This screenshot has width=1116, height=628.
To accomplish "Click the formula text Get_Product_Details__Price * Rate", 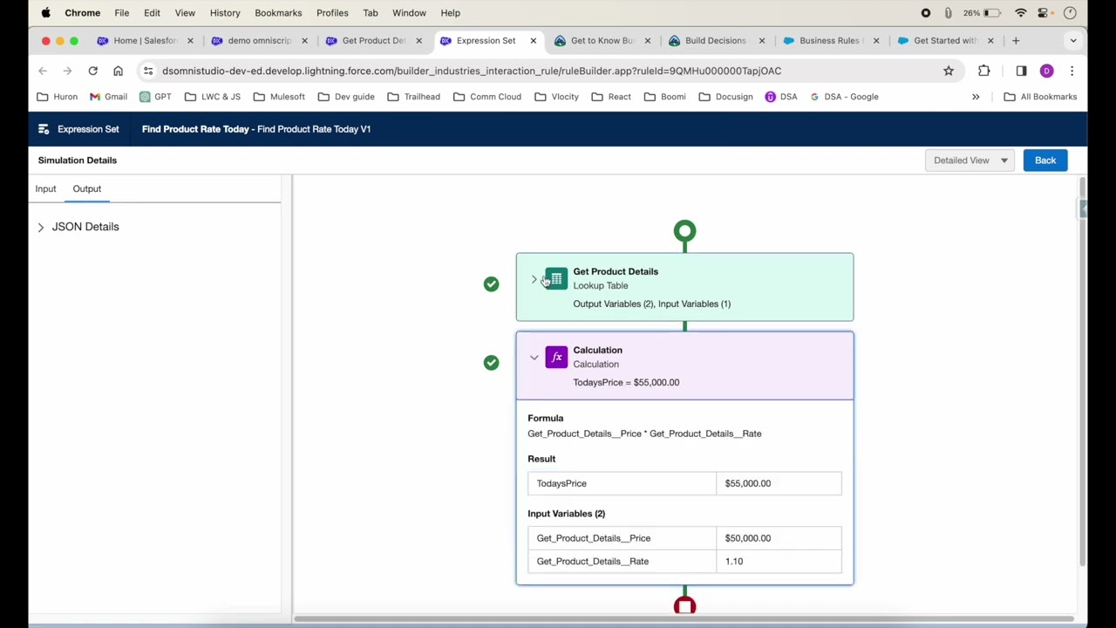I will pyautogui.click(x=644, y=433).
